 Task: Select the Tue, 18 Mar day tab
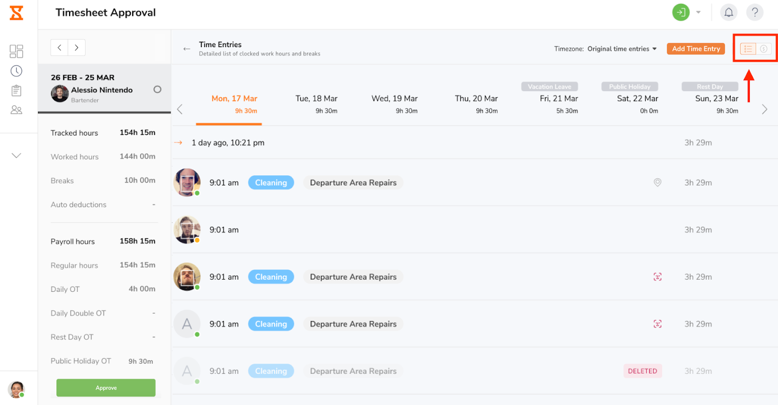317,104
